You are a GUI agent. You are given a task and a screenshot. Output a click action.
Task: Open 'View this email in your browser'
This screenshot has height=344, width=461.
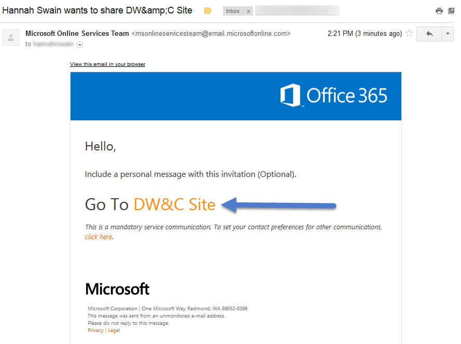coord(107,64)
